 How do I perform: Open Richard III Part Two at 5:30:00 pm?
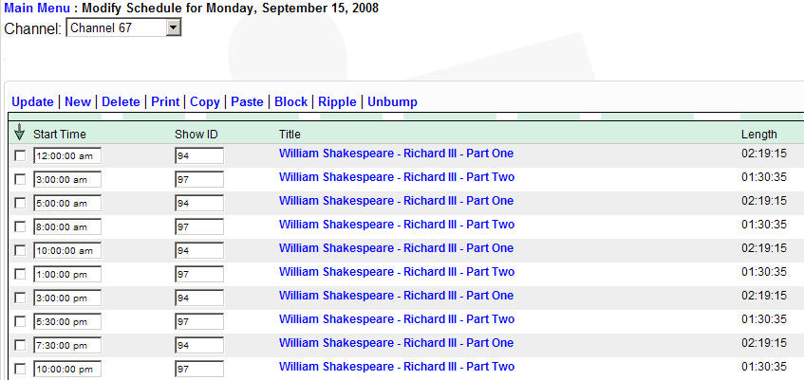396,319
